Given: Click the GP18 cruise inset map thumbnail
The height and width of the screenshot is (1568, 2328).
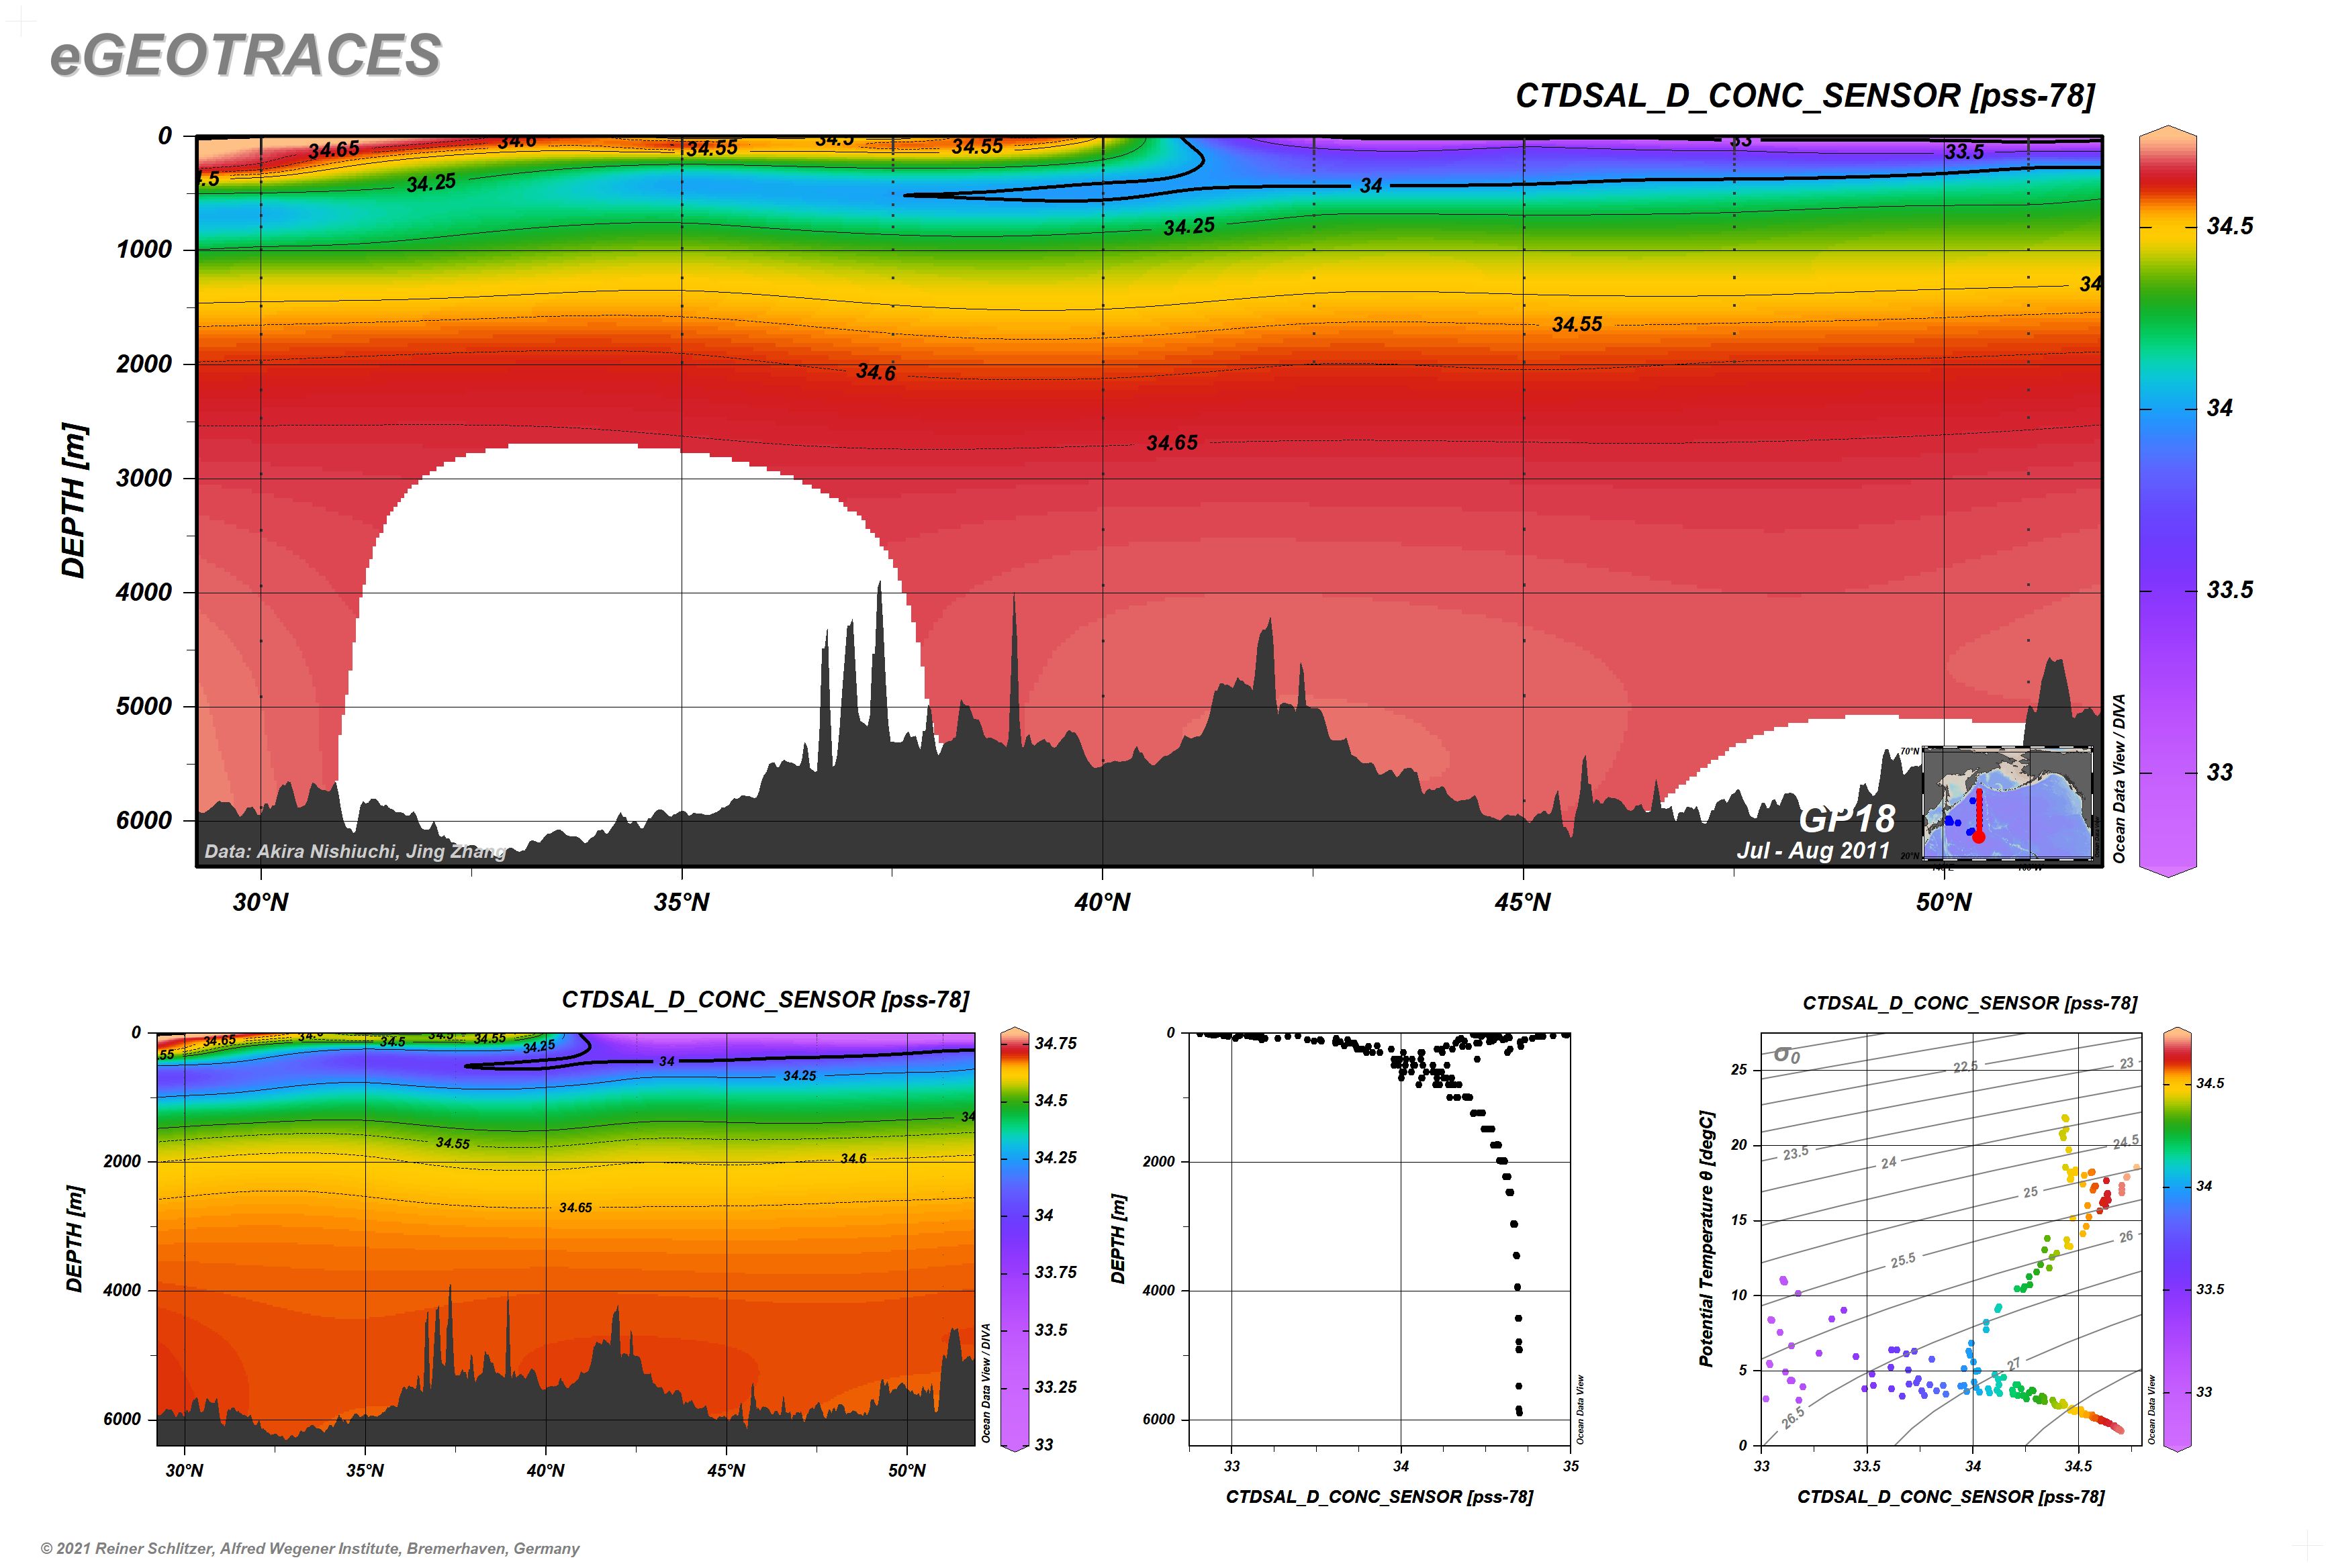Looking at the screenshot, I should click(2007, 802).
